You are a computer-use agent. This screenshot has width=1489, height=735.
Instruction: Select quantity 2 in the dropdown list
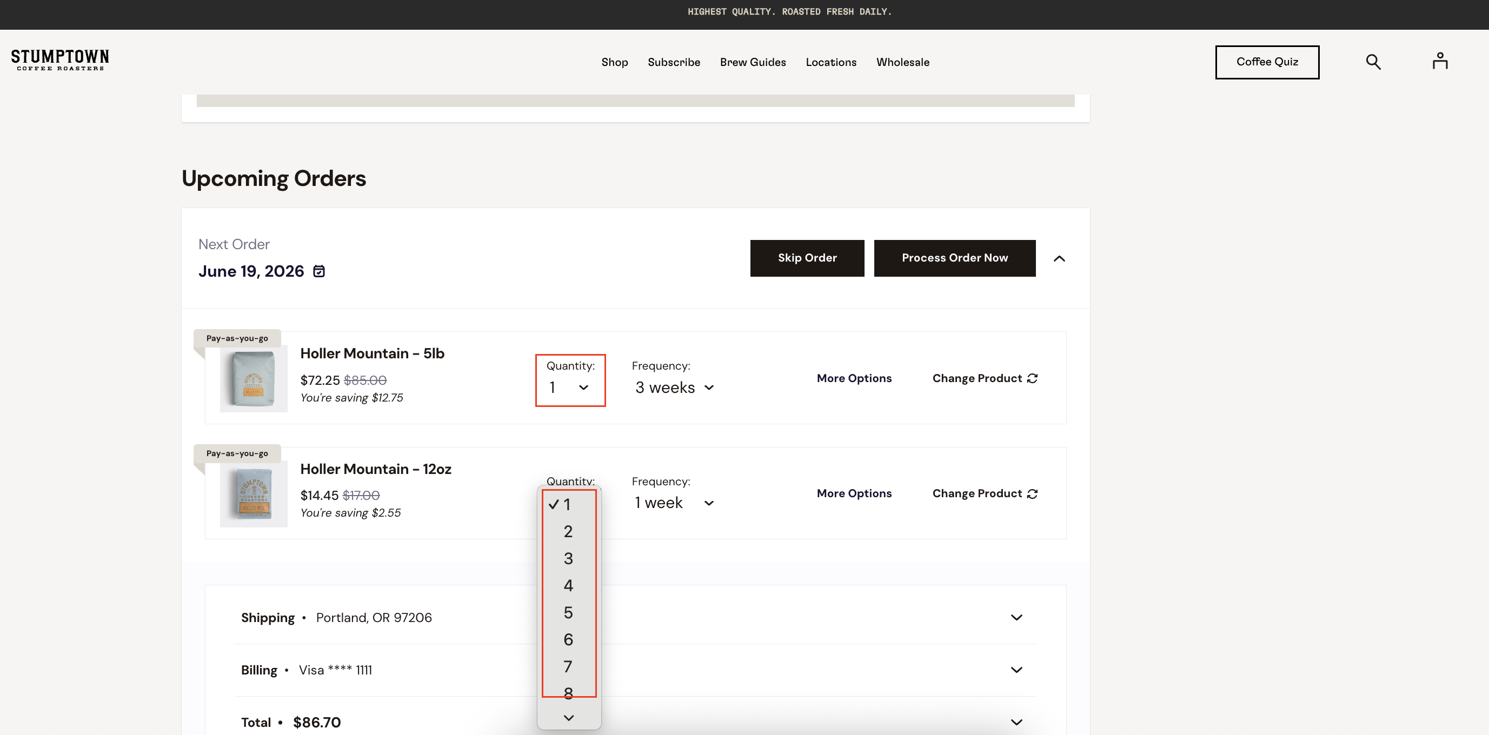568,532
